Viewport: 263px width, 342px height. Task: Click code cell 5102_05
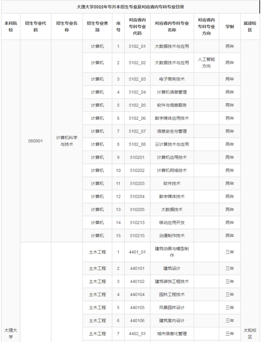point(137,105)
